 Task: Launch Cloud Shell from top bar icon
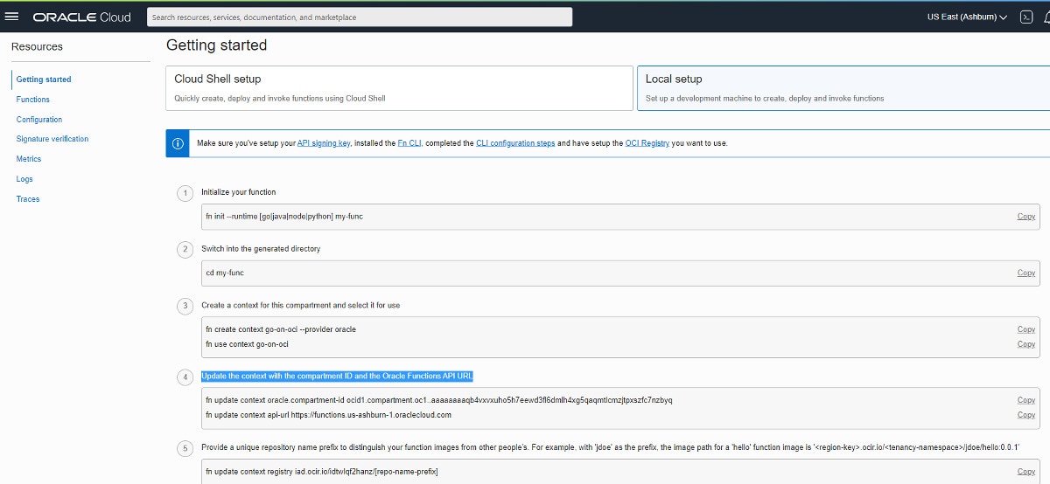tap(1026, 17)
